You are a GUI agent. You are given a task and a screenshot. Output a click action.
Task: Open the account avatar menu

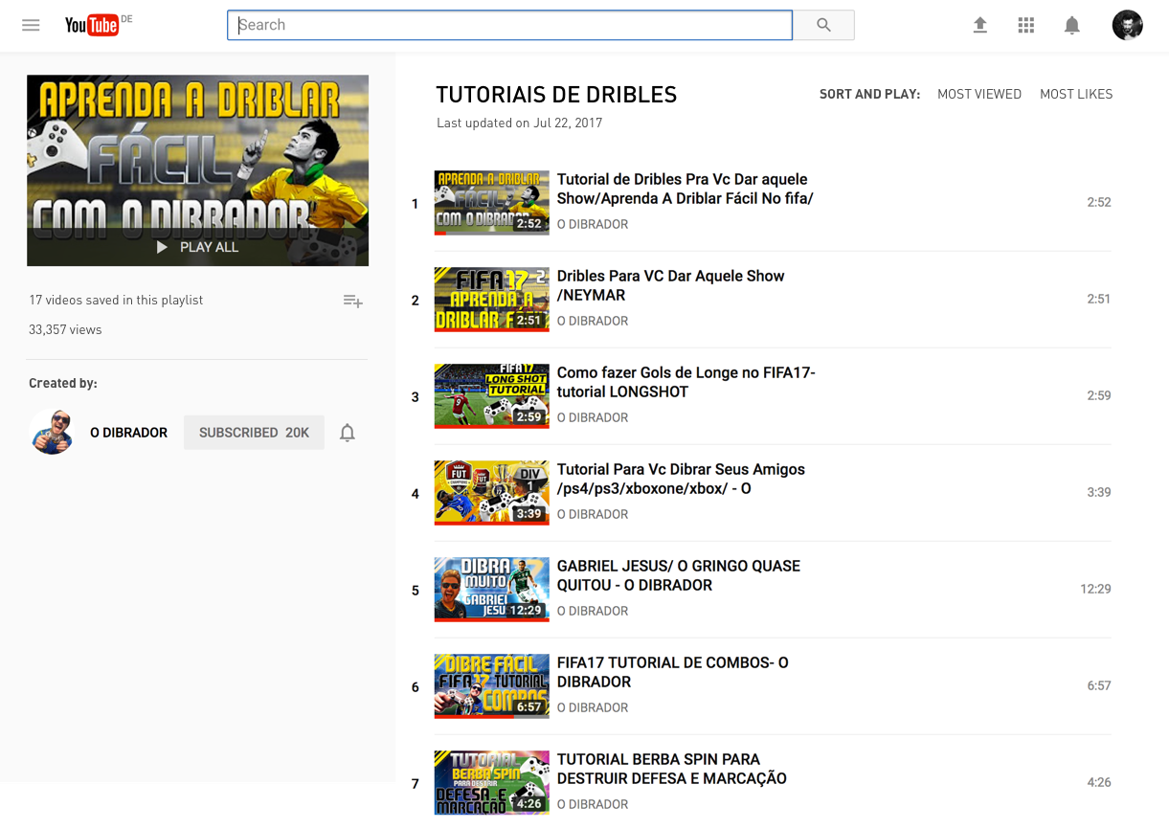(1127, 25)
